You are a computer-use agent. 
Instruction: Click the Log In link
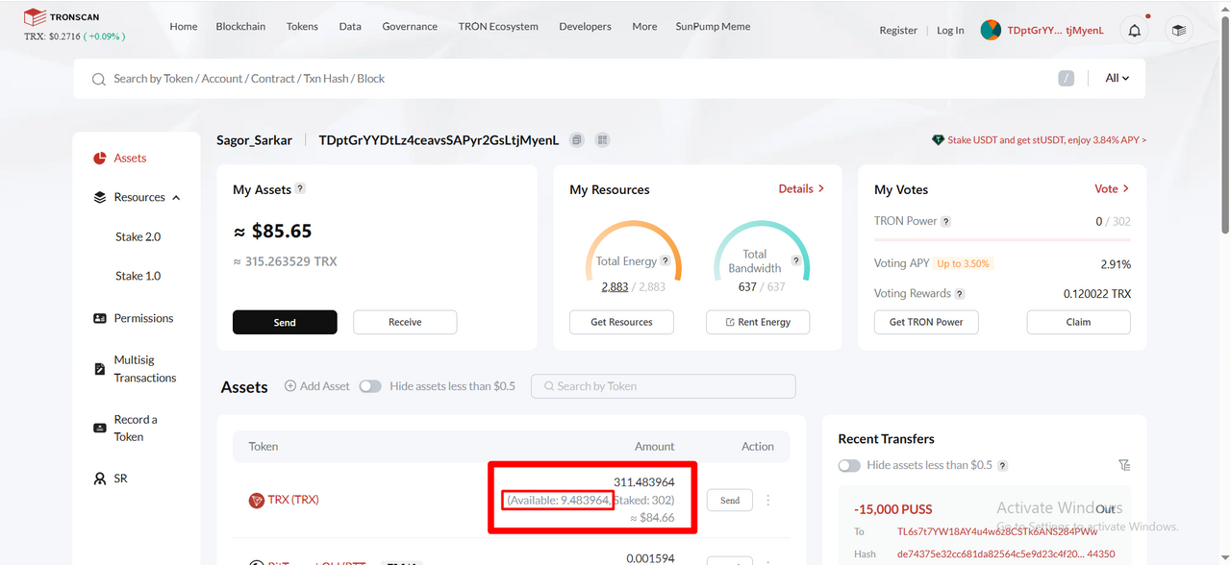pos(950,31)
